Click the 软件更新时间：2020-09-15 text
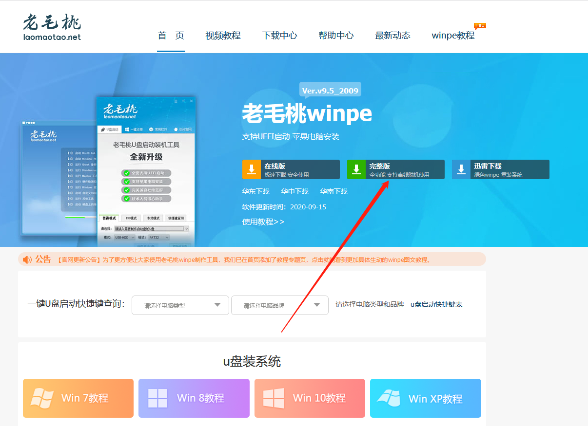Screen dimensions: 588x426 [x=284, y=207]
